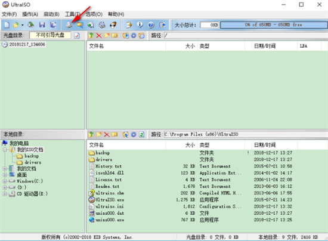Expand the CD 驱动器(E:) tree node
Viewport: 328px width, 241px height.
click(5, 194)
